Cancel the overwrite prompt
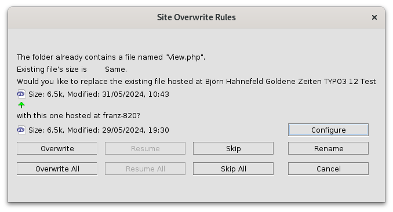The image size is (393, 212). (x=328, y=169)
